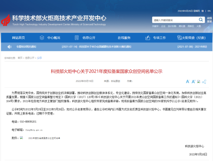Open the 2021年度拟备案国家众创空间名单 attachment
The width and height of the screenshot is (213, 161).
click(44, 138)
